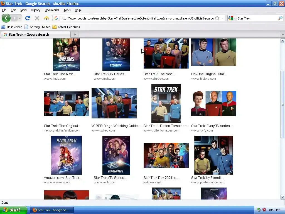Image resolution: width=285 pixels, height=214 pixels.
Task: Go to the Home page icon
Action: 46,18
